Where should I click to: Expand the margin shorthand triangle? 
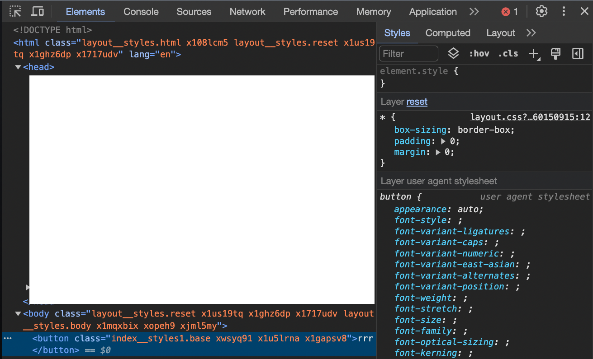(x=438, y=152)
